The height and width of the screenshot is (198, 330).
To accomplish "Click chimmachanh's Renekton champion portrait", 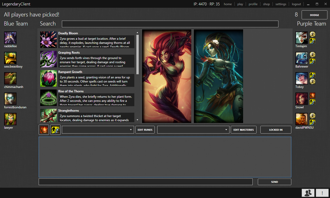I will click(x=10, y=78).
